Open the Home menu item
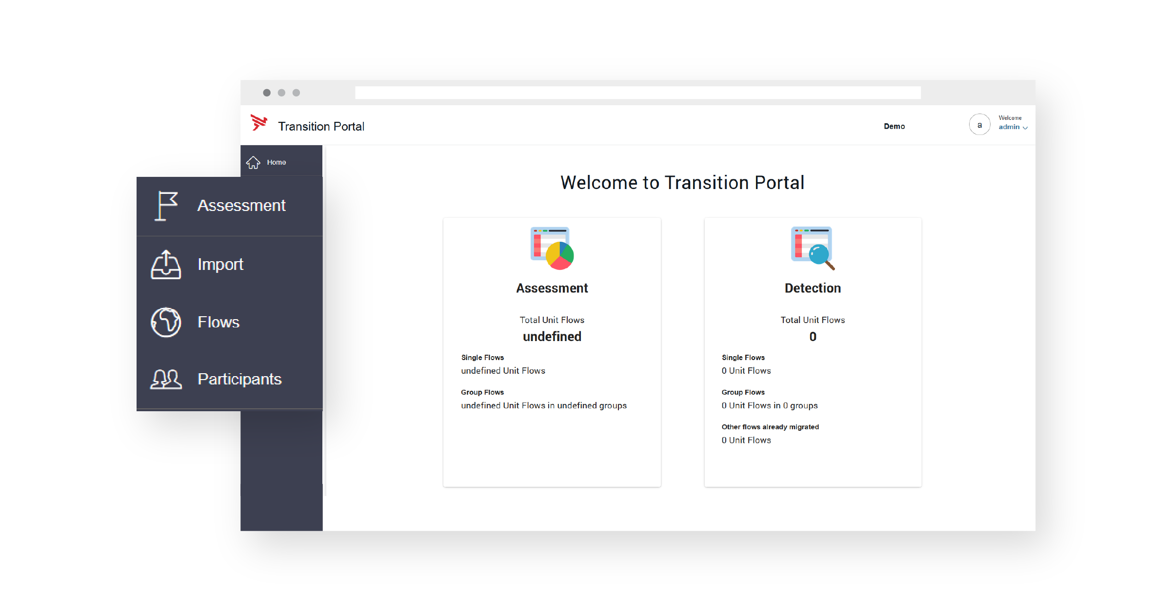1171x611 pixels. click(281, 162)
